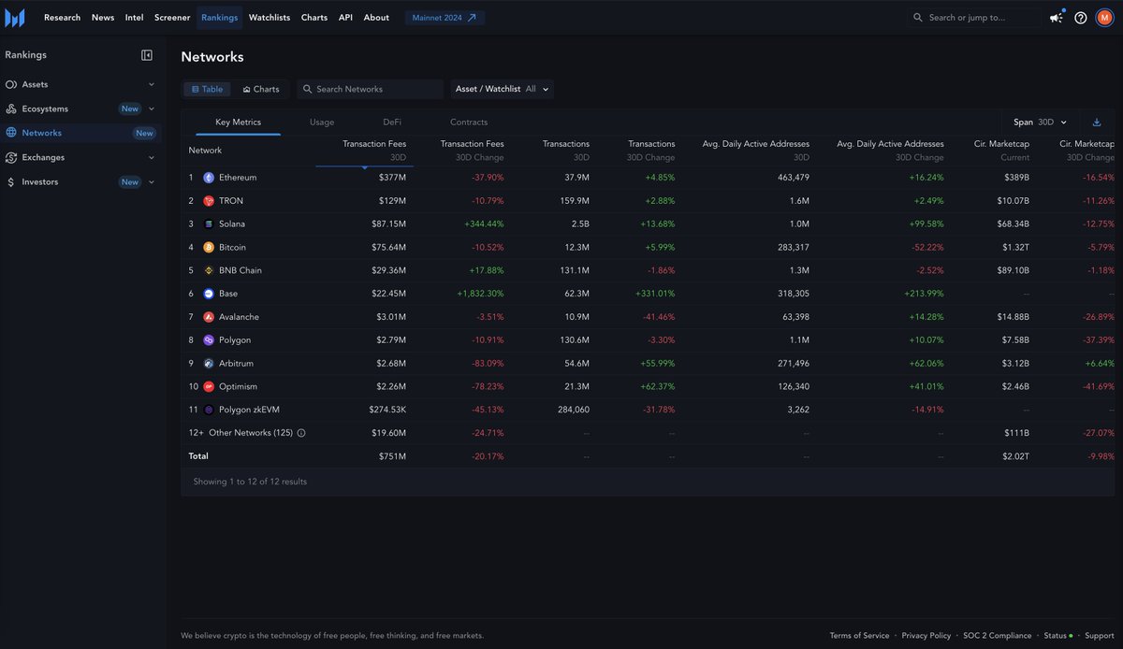Screen dimensions: 1123x649
Task: Click the Assets sidebar icon
Action: [x=11, y=84]
